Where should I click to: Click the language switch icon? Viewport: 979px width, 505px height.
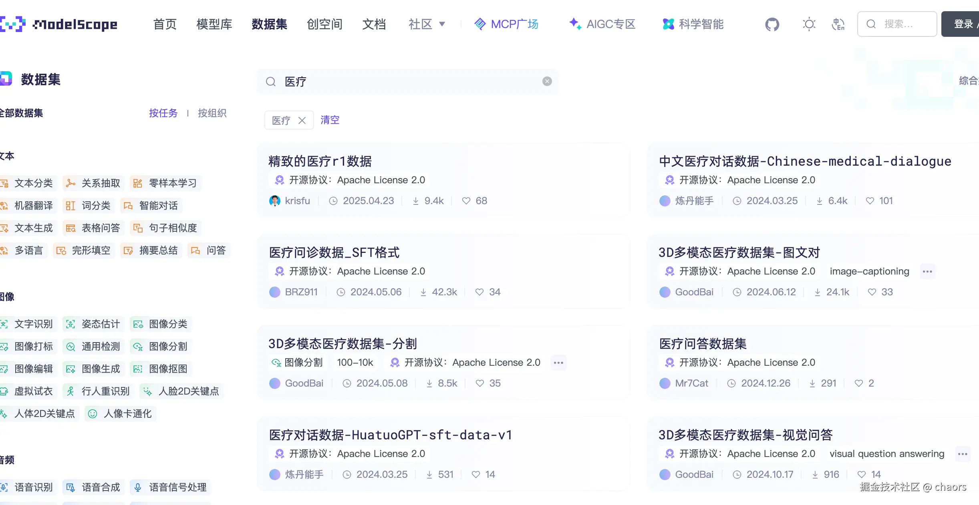click(x=838, y=24)
